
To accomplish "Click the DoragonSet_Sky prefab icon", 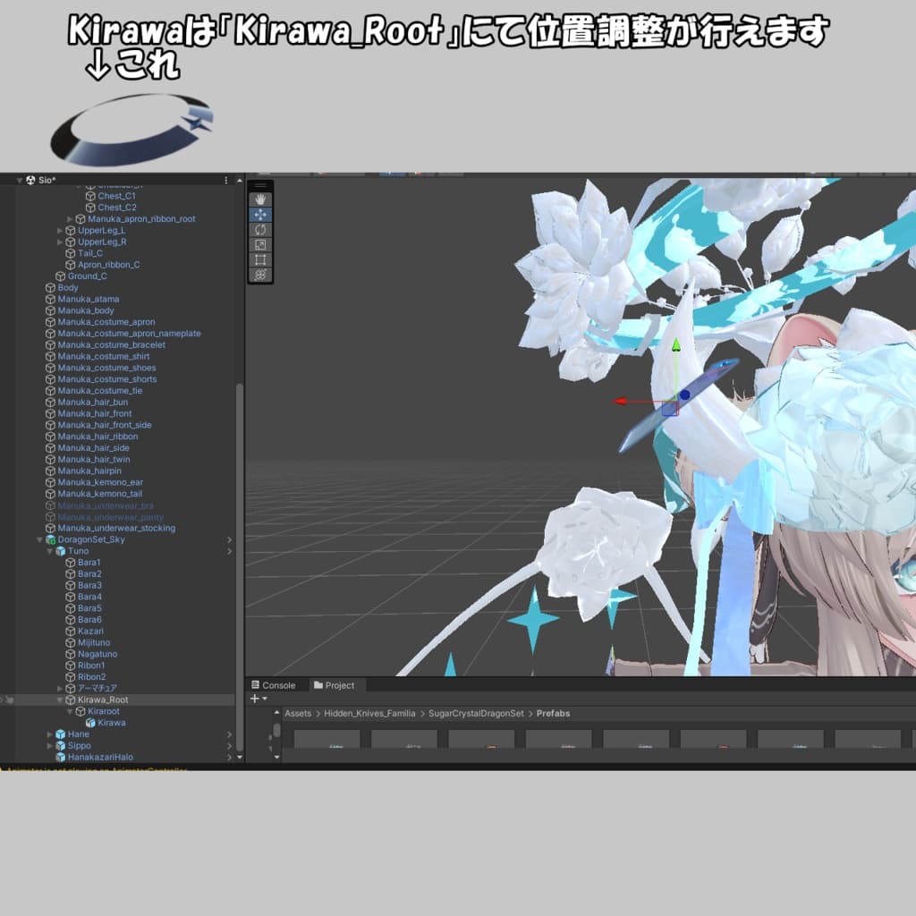I will 51,539.
